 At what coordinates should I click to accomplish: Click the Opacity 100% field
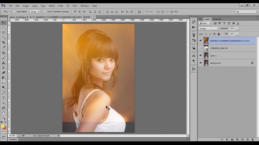(x=232, y=29)
